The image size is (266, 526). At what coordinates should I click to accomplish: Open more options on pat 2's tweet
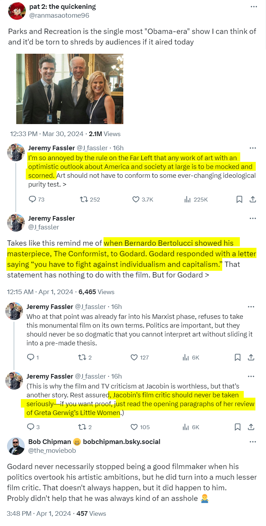click(x=254, y=7)
